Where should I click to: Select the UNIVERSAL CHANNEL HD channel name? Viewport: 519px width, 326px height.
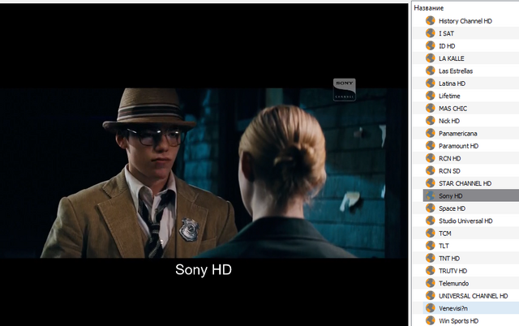473,296
